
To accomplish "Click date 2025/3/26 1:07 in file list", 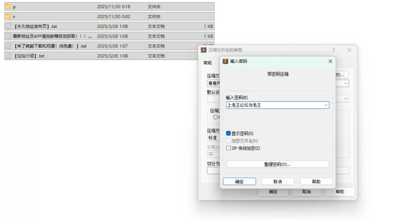I will [112, 46].
